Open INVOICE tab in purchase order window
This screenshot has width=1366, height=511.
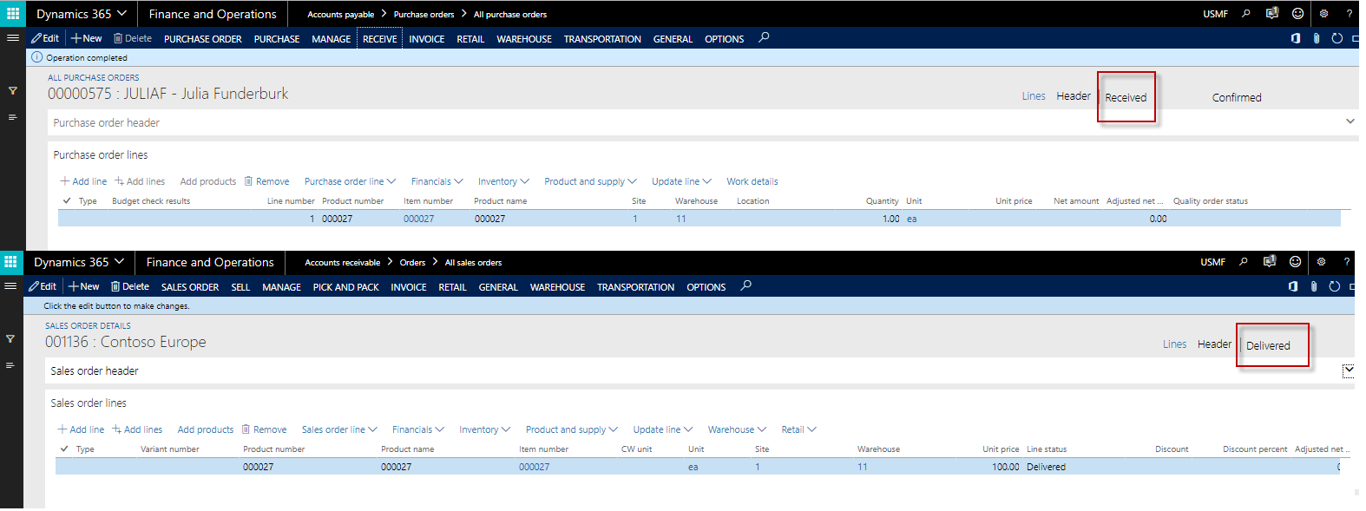pos(427,39)
